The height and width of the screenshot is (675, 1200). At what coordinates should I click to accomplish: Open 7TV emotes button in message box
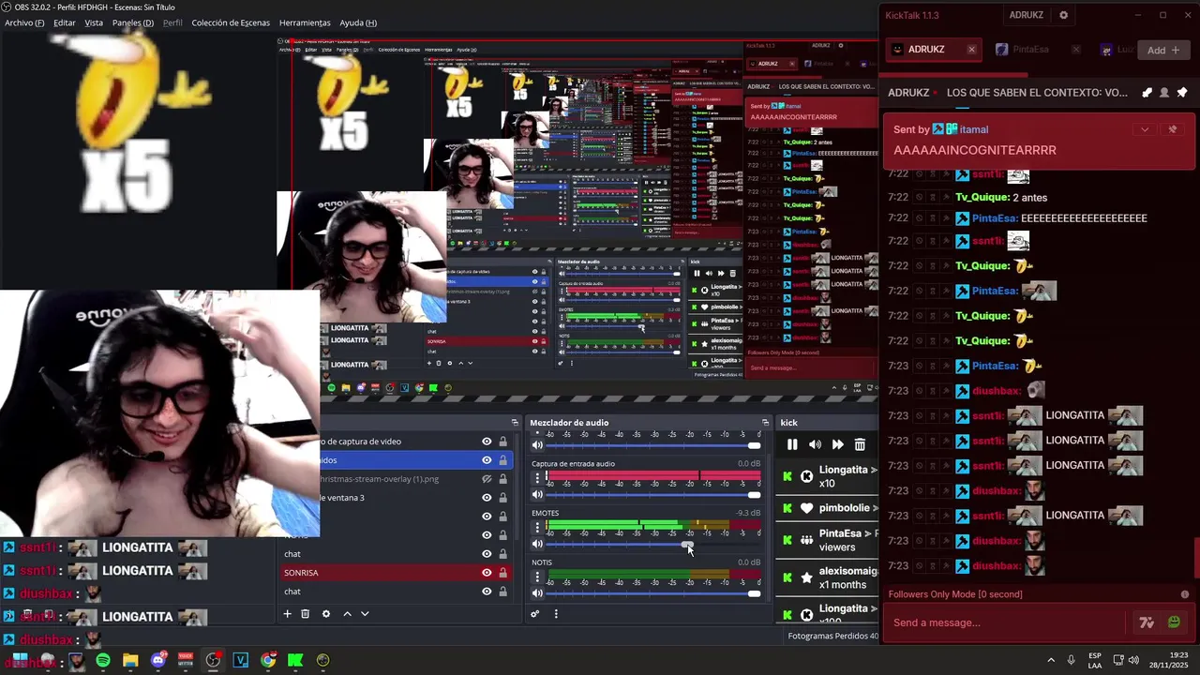coord(1147,622)
